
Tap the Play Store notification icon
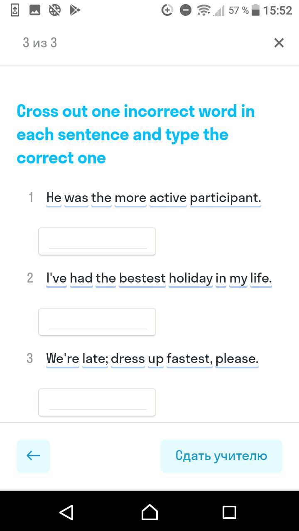coord(75,10)
